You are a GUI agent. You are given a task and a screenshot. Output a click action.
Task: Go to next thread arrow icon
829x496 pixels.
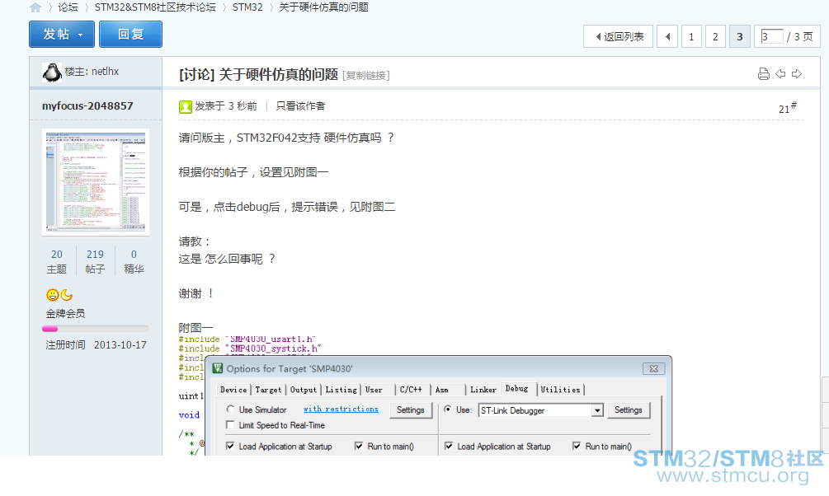[x=797, y=74]
